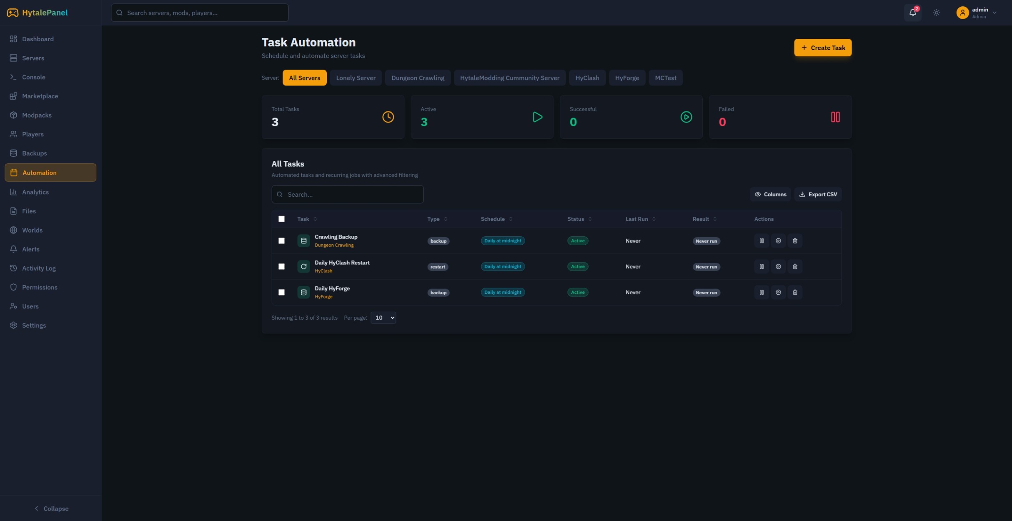Click the Create Task button
Viewport: 1012px width, 521px height.
pyautogui.click(x=822, y=48)
